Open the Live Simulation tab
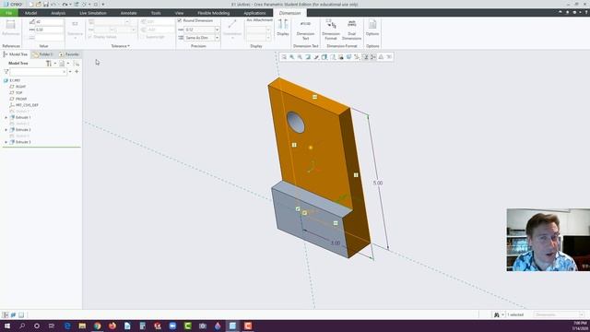Image resolution: width=590 pixels, height=332 pixels. point(93,13)
